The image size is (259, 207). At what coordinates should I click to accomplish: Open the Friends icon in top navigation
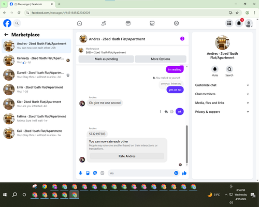[x=104, y=23]
